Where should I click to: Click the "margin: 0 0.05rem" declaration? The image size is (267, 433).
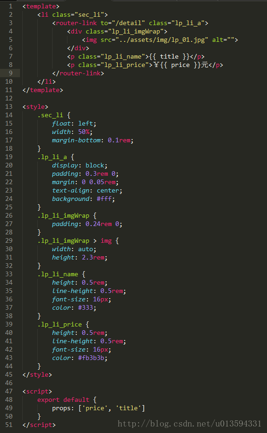click(85, 182)
